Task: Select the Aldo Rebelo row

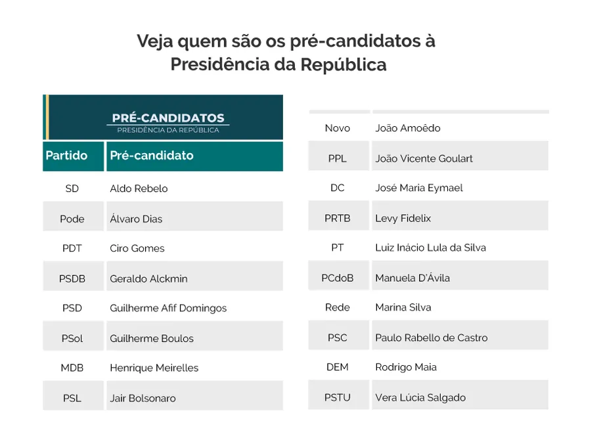Action: [163, 189]
